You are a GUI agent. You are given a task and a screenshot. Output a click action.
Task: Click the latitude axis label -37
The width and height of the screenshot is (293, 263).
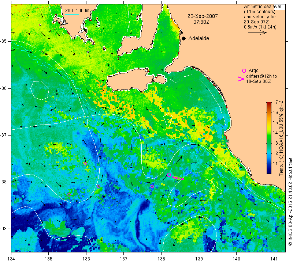[x=4, y=135]
